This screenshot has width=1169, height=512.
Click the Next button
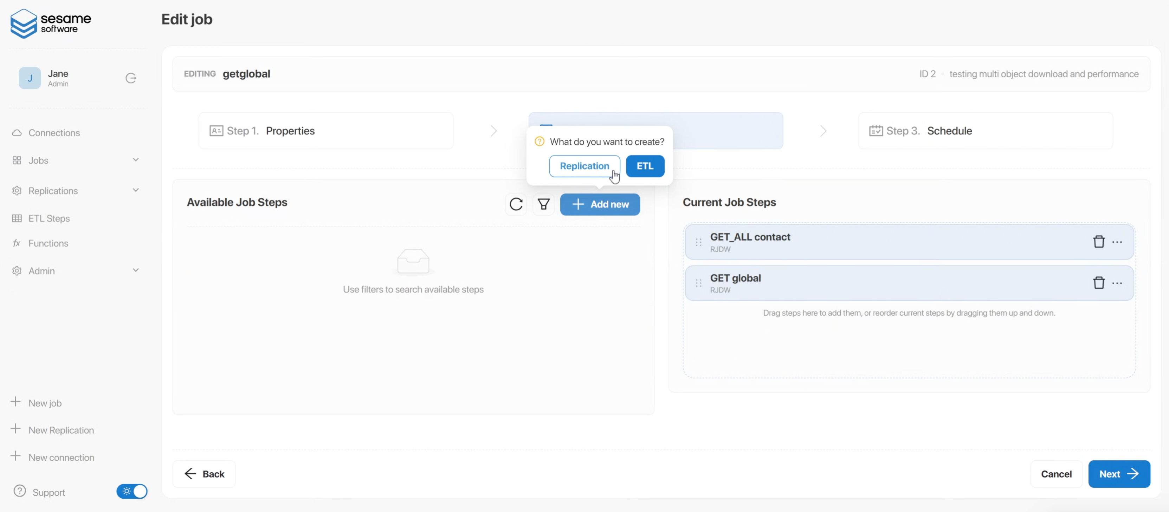click(1119, 474)
